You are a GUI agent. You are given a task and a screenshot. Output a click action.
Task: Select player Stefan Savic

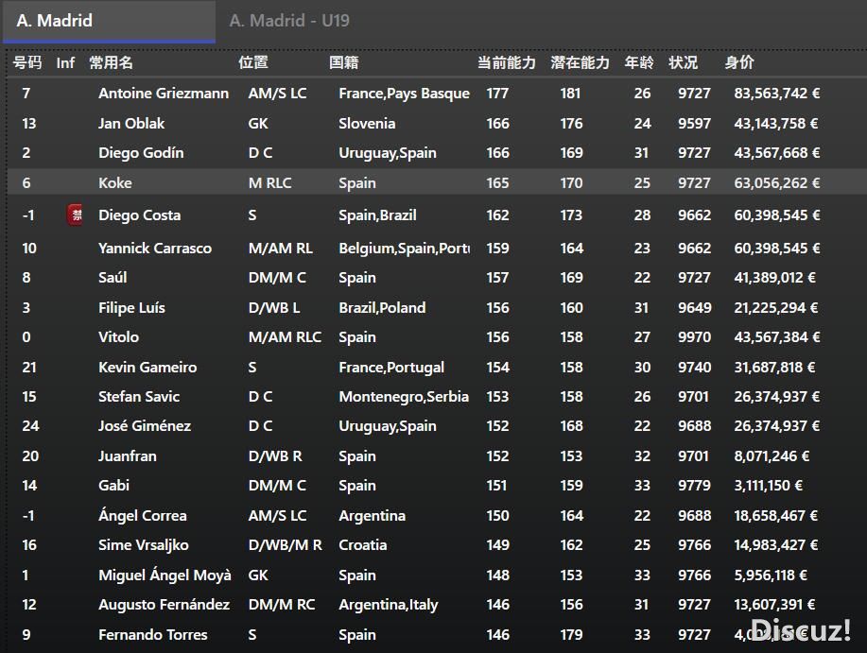(139, 397)
